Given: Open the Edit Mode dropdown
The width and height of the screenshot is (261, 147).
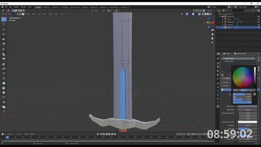Looking at the screenshot, I should pyautogui.click(x=9, y=14).
